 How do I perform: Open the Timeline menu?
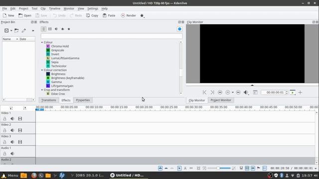click(x=54, y=8)
